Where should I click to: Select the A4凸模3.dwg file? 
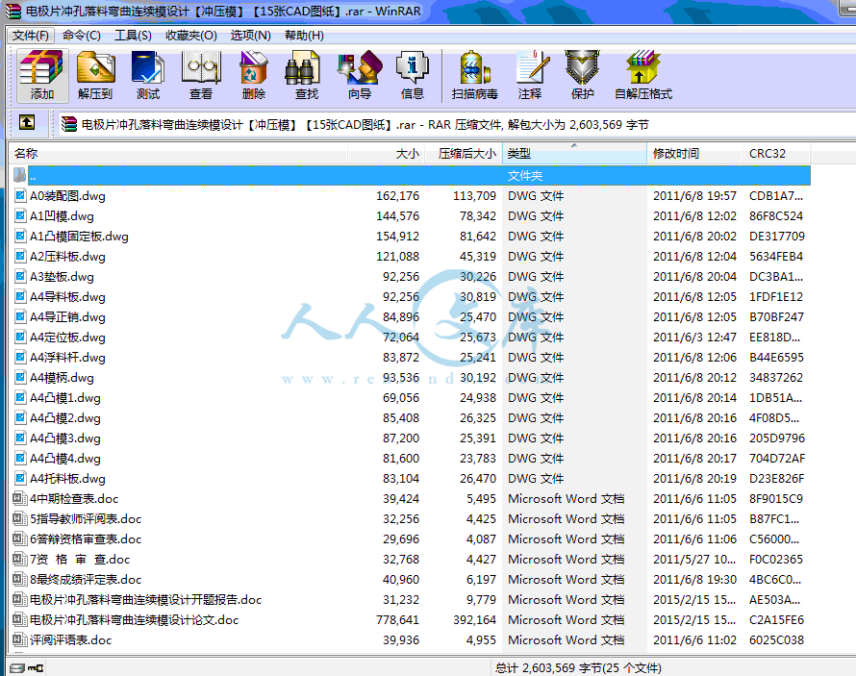[65, 438]
